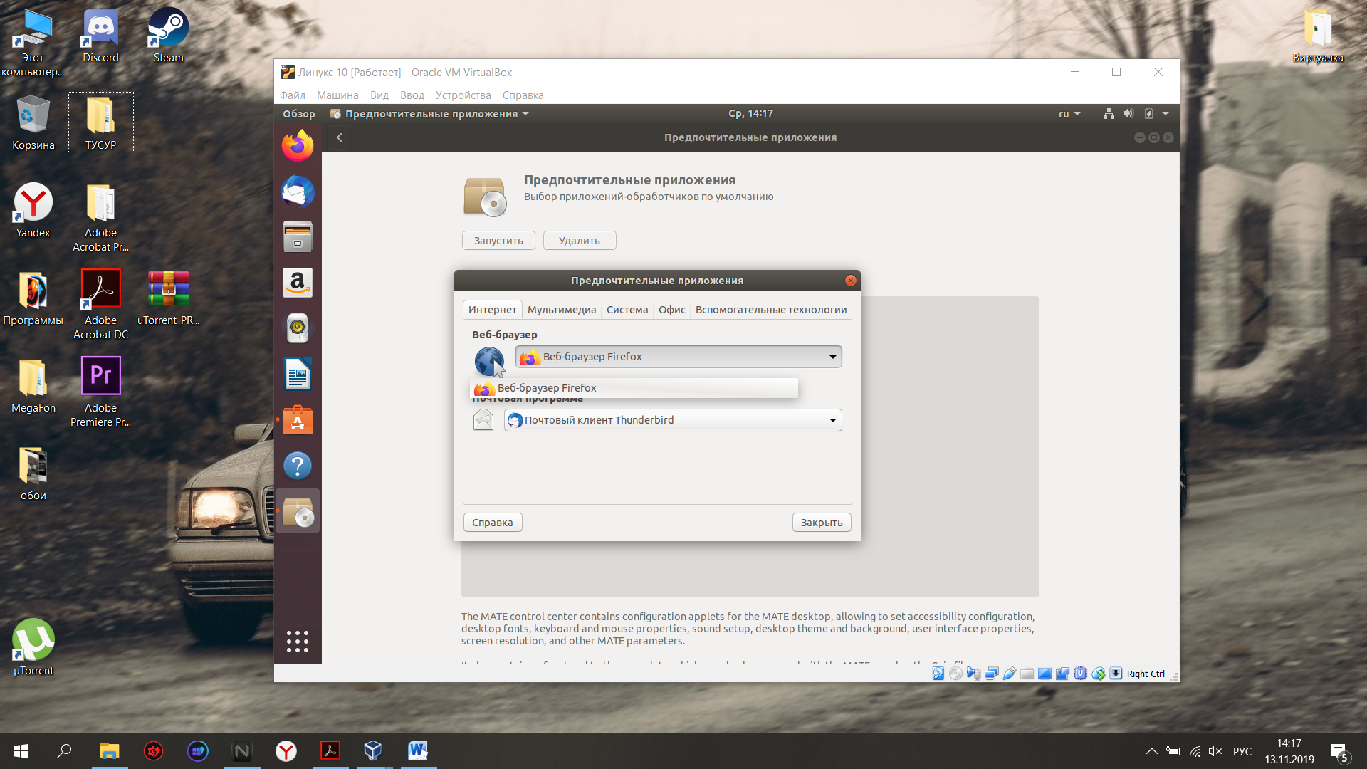This screenshot has height=769, width=1367.
Task: Open the battery indicator in the top bar
Action: 1148,114
